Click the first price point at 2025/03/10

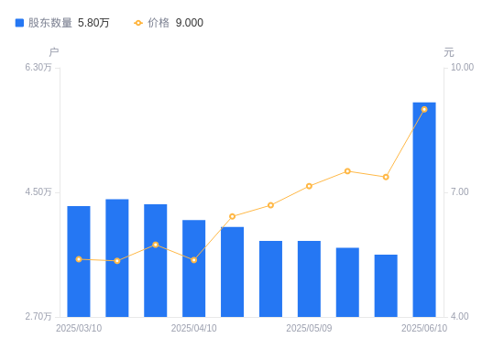(79, 259)
